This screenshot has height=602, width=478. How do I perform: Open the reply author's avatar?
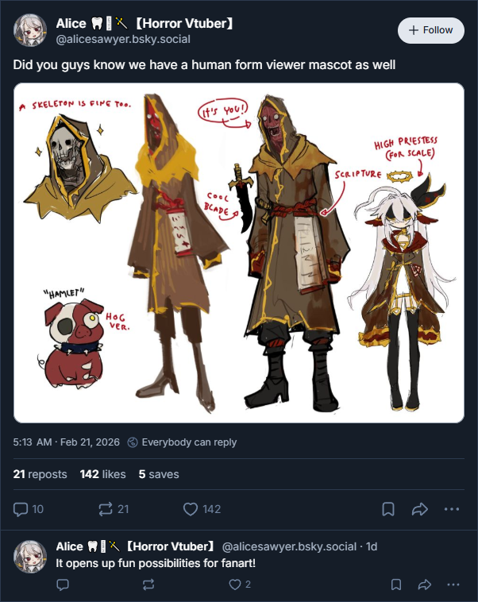point(30,556)
